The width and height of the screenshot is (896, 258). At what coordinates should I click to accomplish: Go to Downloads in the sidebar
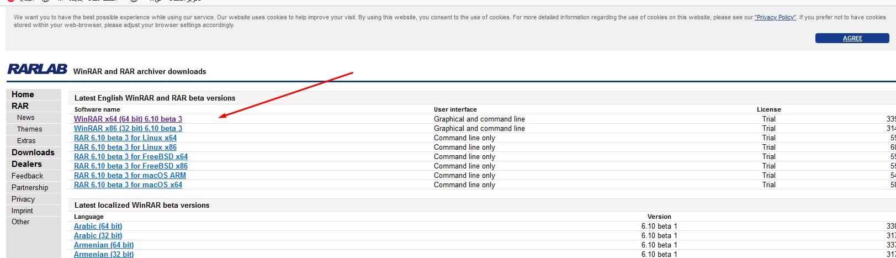[33, 152]
